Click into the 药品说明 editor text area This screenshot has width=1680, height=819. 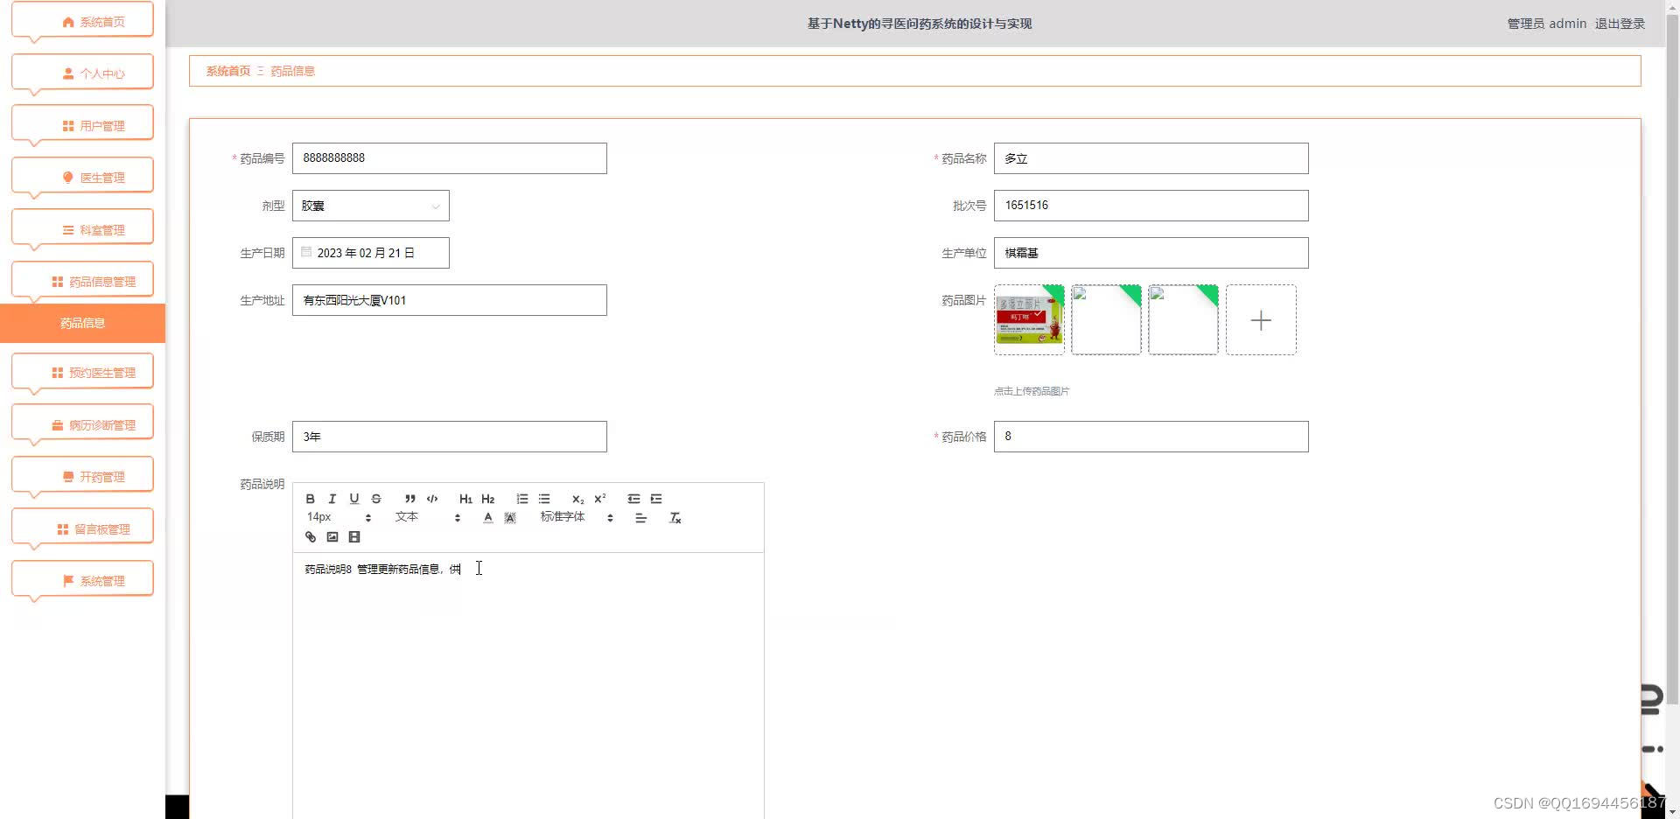pos(528,686)
